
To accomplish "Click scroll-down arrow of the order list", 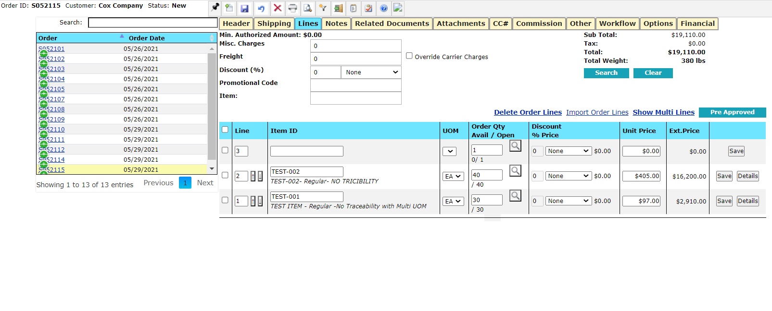I will 212,169.
